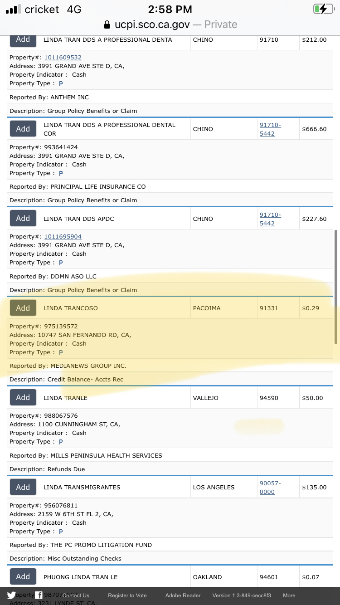Select the $0.07 amount
Image resolution: width=340 pixels, height=605 pixels.
[x=311, y=577]
